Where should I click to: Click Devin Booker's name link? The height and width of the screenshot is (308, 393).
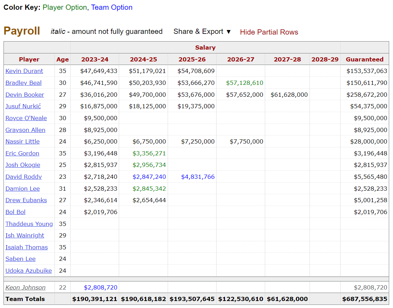(25, 95)
